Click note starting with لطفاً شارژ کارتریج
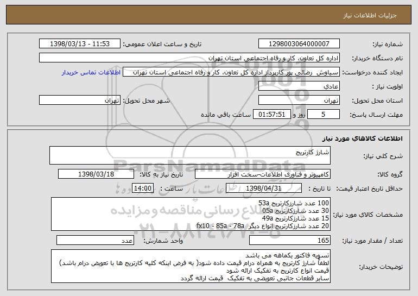418x296 pixels. coord(194,263)
